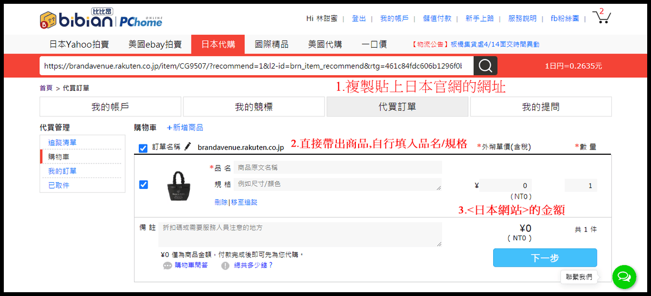Click the 下一步 button
This screenshot has width=651, height=296.
pos(545,258)
